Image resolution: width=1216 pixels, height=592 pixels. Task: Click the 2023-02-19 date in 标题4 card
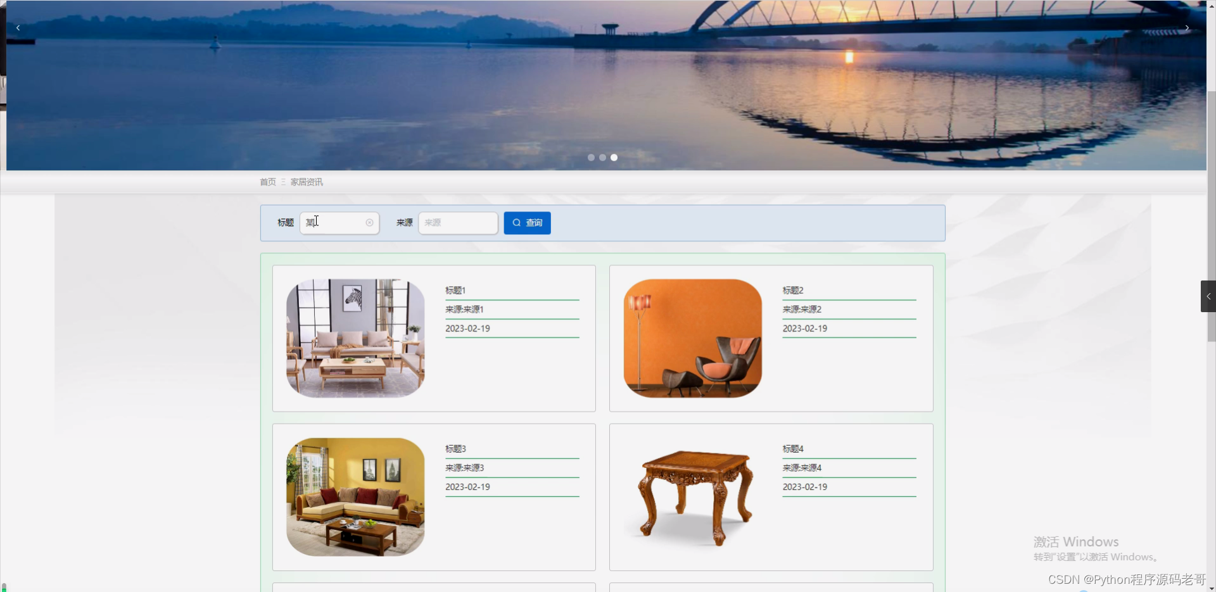tap(805, 487)
